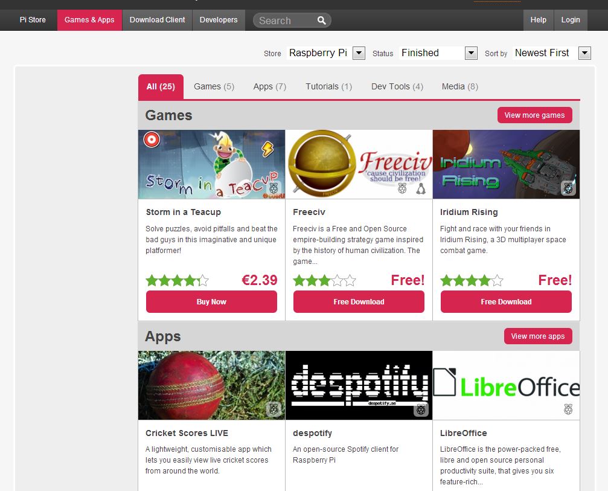The image size is (608, 491).
Task: Click View more apps button
Action: (x=538, y=336)
